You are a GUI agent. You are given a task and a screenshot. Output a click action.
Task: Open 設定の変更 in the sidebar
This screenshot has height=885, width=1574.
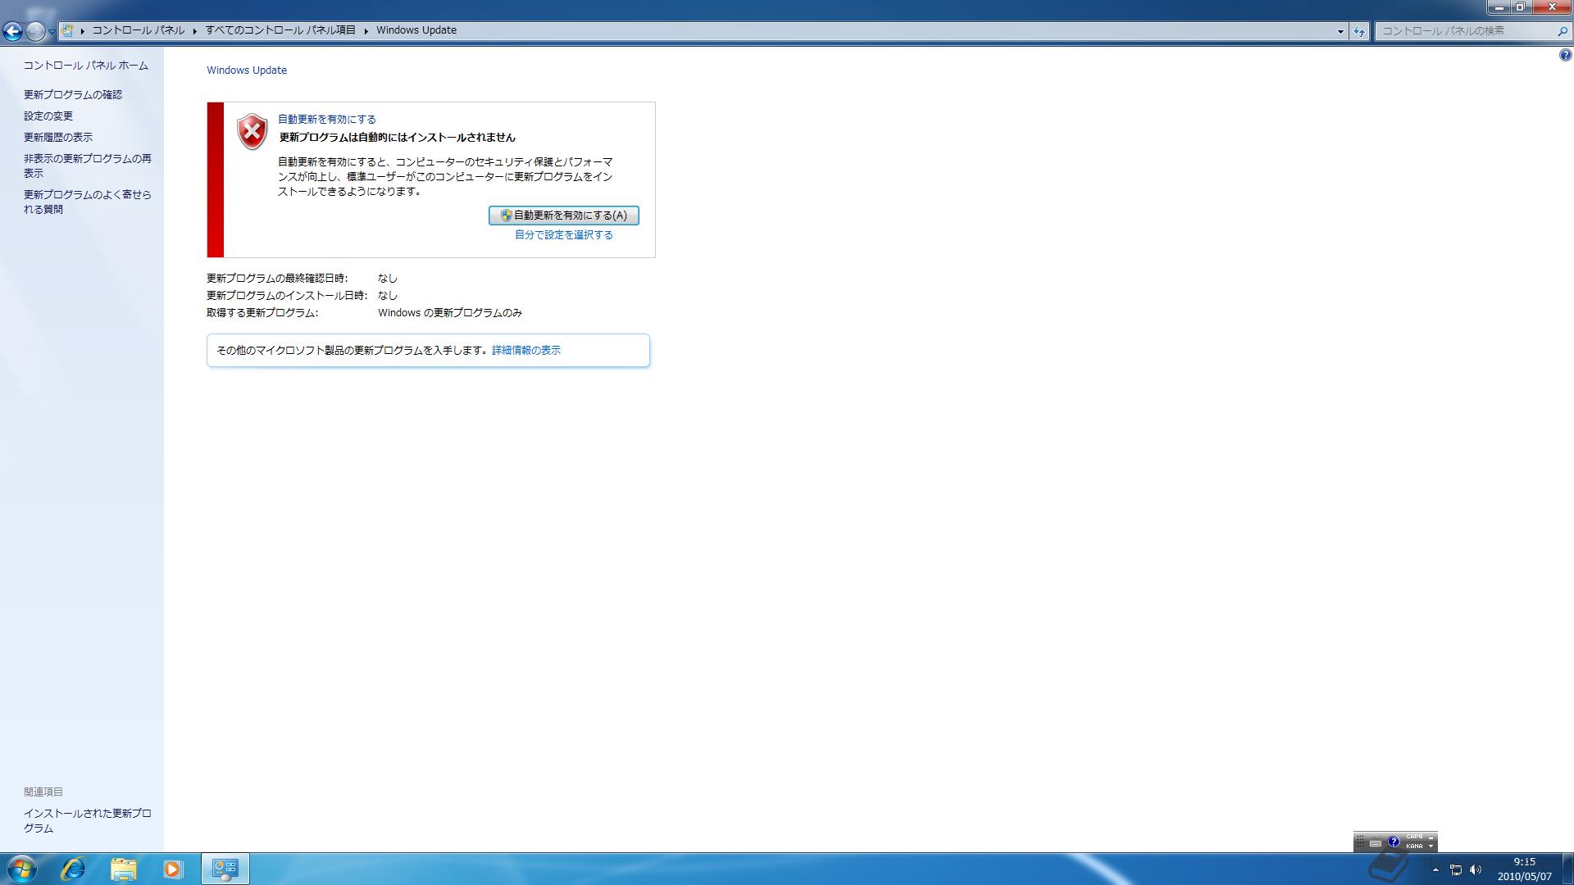click(48, 116)
